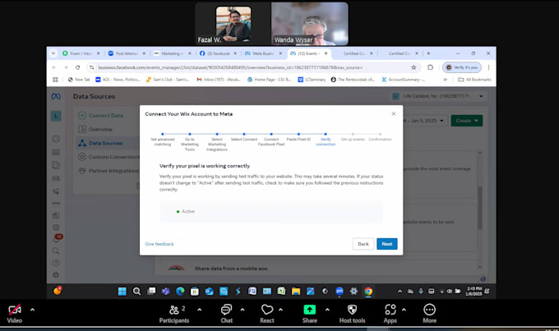Image resolution: width=559 pixels, height=331 pixels.
Task: Select Fazal W. participant video thumbnail
Action: 233,24
